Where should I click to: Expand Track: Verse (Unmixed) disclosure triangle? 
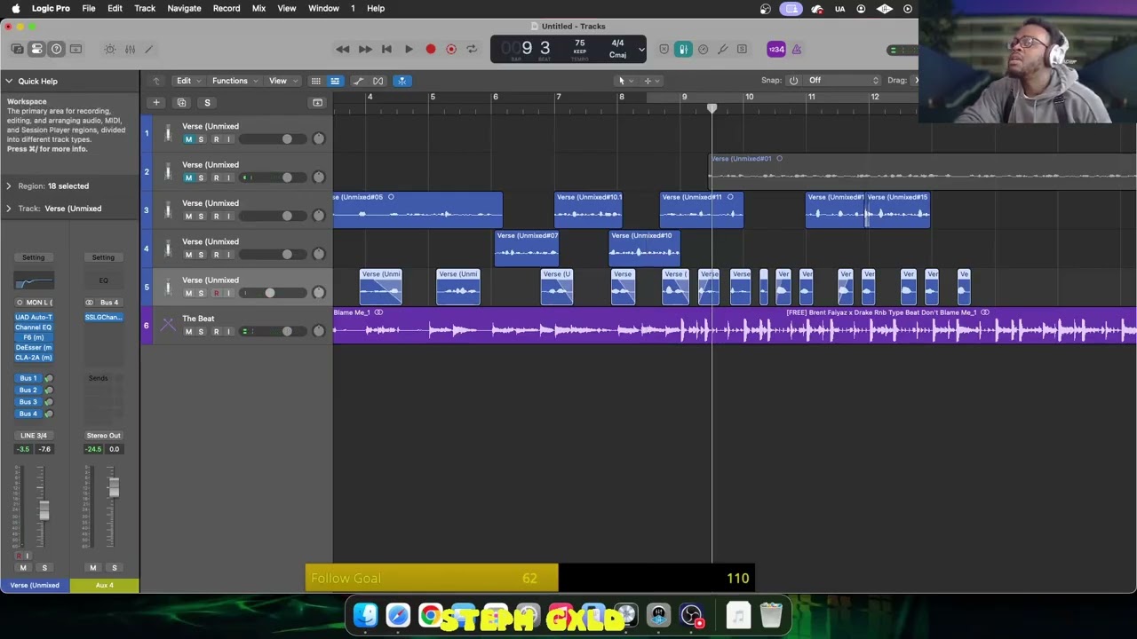pos(9,208)
